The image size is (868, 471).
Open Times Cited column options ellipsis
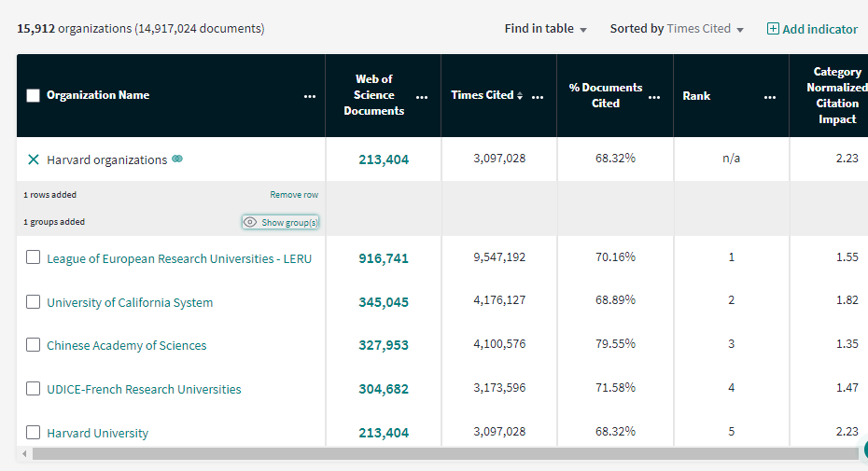(538, 96)
